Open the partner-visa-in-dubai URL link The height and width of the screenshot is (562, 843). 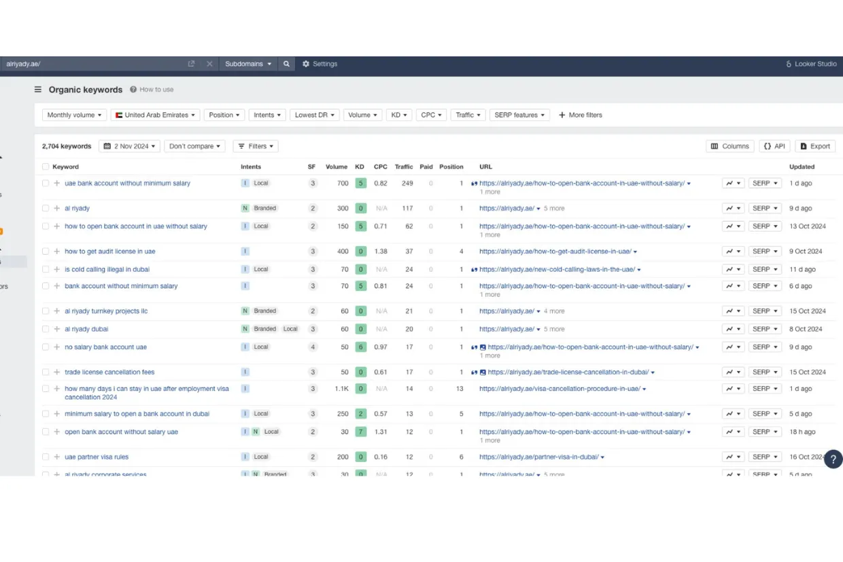coord(539,457)
